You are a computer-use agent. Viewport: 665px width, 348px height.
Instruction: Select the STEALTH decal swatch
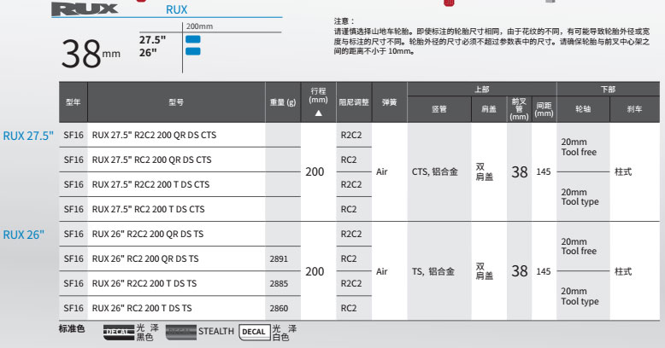(180, 332)
